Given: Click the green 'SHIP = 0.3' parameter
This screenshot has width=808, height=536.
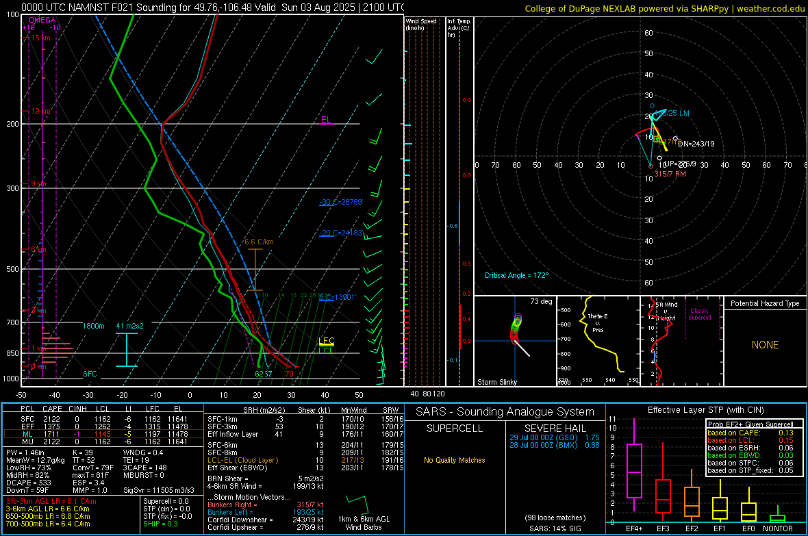Looking at the screenshot, I should pyautogui.click(x=160, y=524).
